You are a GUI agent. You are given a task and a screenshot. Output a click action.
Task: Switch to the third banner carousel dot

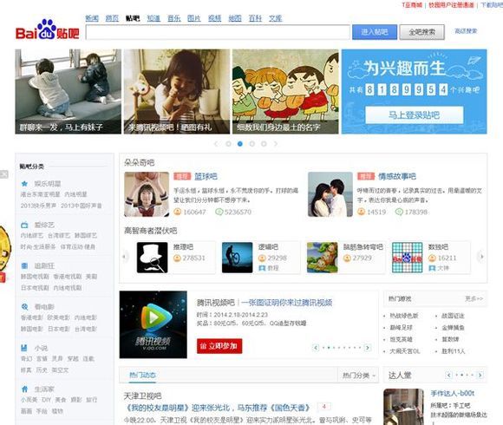(251, 144)
